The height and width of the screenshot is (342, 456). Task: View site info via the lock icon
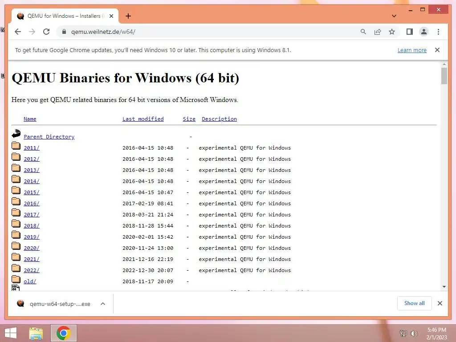(x=64, y=32)
